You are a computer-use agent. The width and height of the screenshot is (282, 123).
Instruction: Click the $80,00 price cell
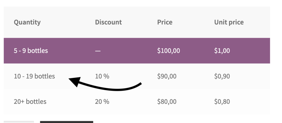[x=167, y=102]
